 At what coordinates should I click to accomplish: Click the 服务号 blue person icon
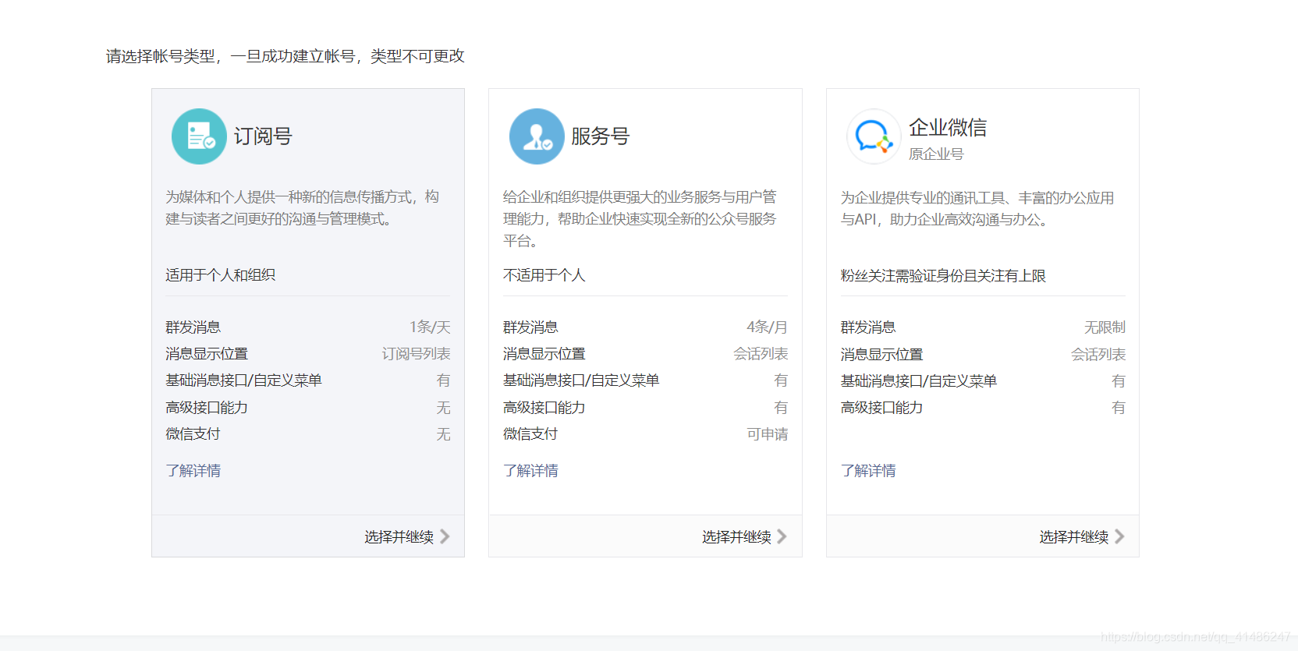(x=537, y=136)
